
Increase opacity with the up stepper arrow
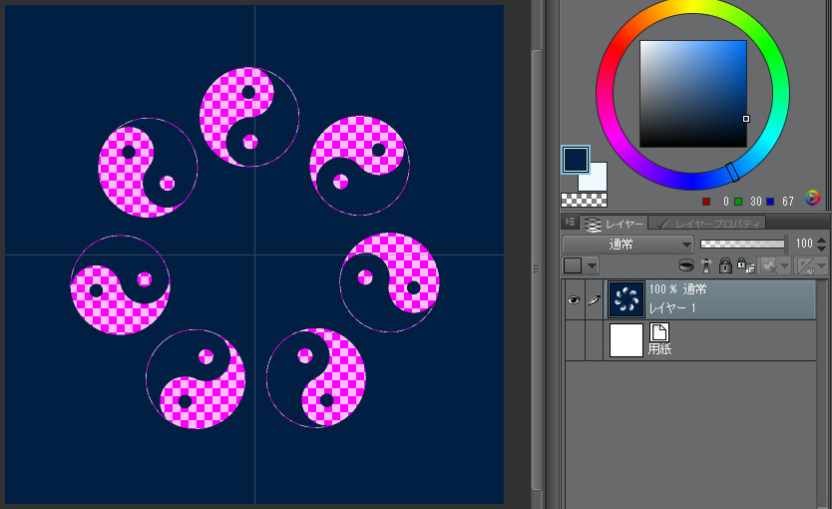[x=821, y=240]
